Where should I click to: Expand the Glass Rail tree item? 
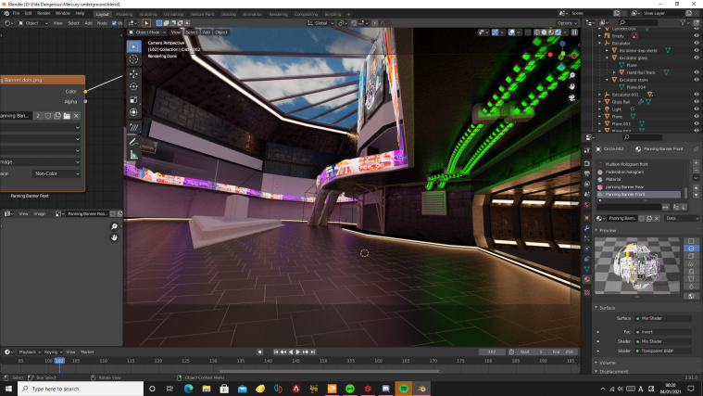click(x=600, y=102)
